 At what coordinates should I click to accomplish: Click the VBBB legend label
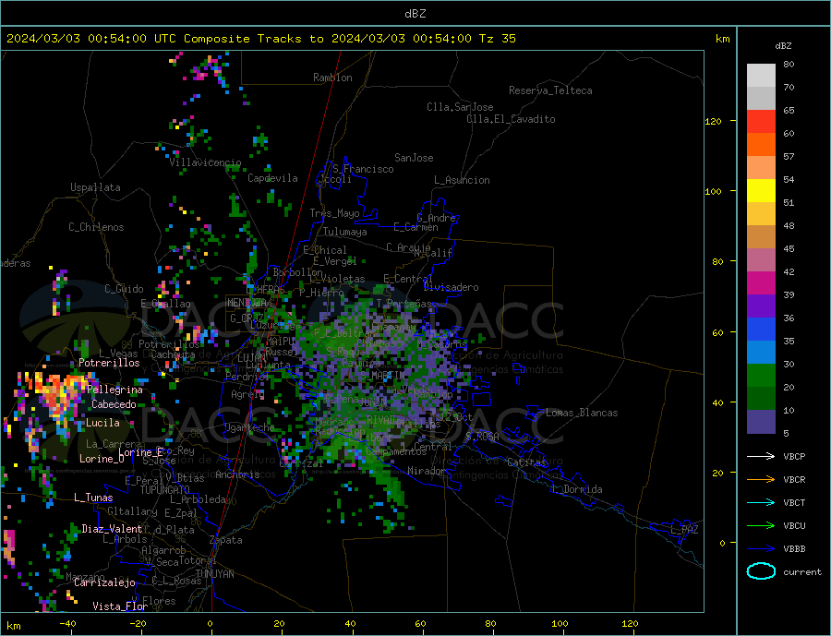tap(794, 549)
